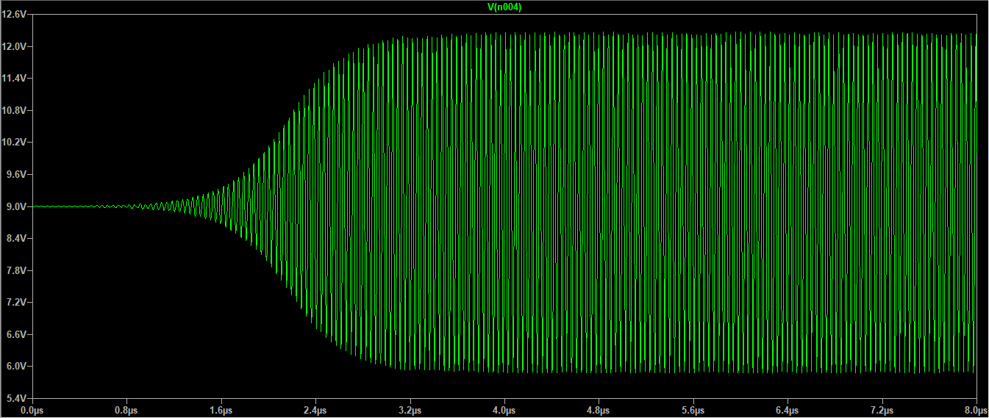Click the 12.0V vertical axis label
Image resolution: width=989 pixels, height=418 pixels.
[15, 46]
